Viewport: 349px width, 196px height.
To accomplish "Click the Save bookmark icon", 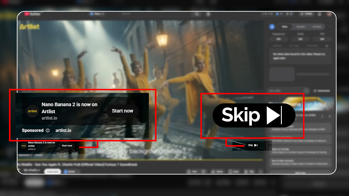I will coord(231,171).
